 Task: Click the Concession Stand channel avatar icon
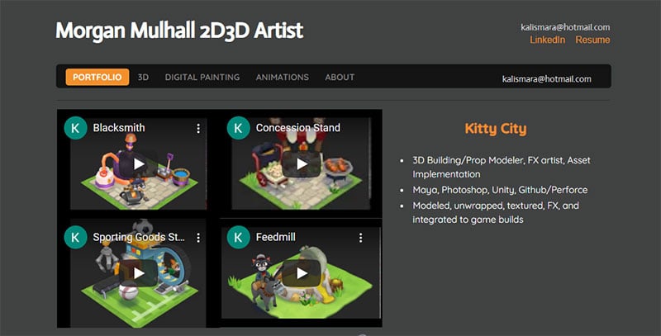click(x=238, y=128)
